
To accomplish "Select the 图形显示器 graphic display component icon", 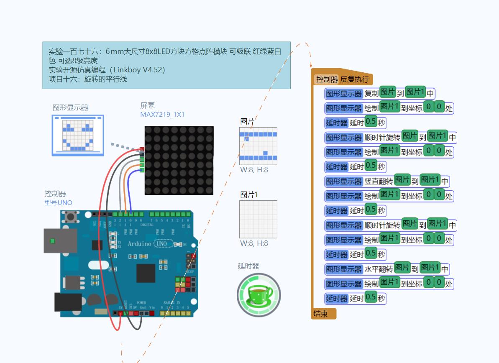I will tap(78, 135).
